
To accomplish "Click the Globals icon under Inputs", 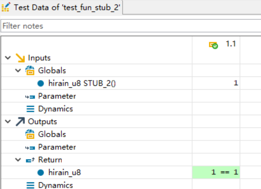I will click(x=30, y=71).
